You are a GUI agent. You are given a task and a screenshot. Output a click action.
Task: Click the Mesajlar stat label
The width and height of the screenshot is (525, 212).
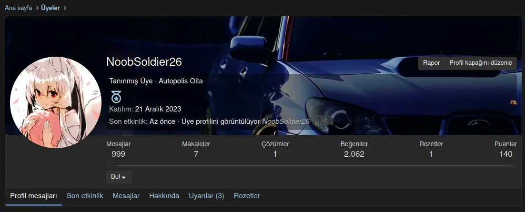(119, 144)
